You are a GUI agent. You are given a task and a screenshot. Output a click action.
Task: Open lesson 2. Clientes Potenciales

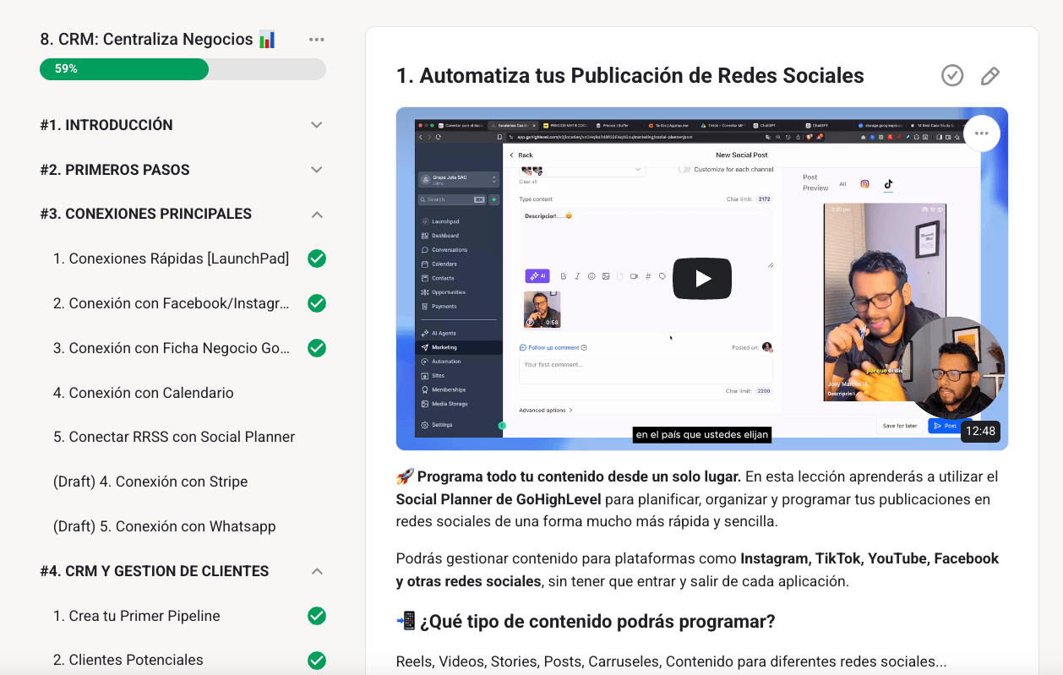click(x=128, y=660)
